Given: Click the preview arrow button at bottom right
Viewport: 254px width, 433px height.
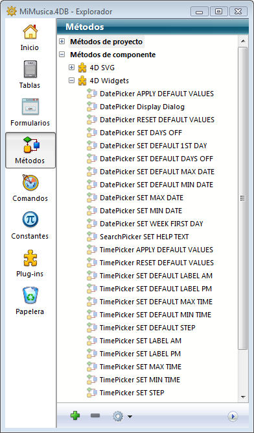Looking at the screenshot, I should [233, 416].
